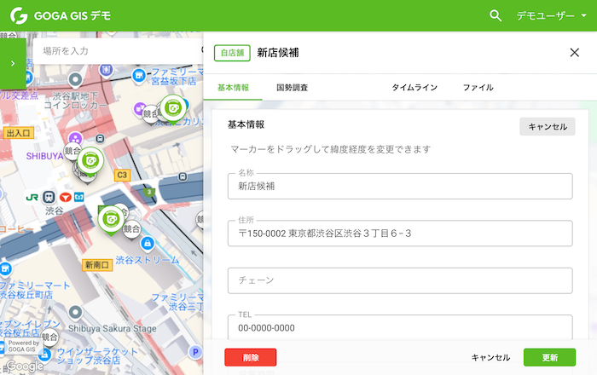The height and width of the screenshot is (375, 597).
Task: Click the red 削除 button
Action: 251,357
